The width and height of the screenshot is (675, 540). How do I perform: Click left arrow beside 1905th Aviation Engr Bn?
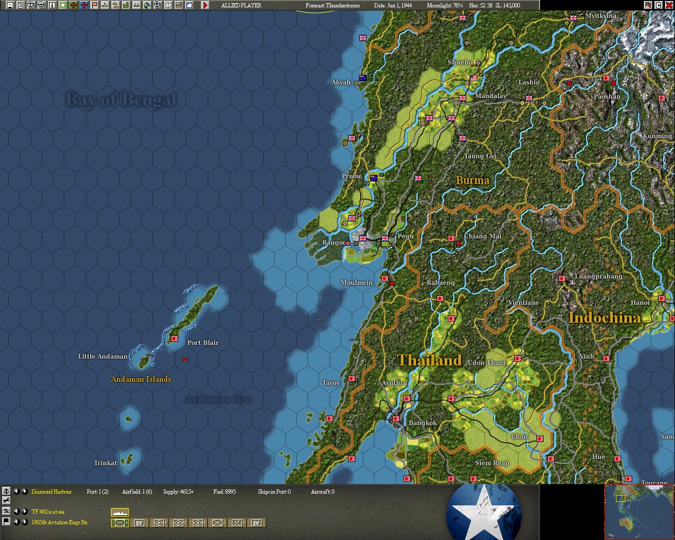click(16, 522)
